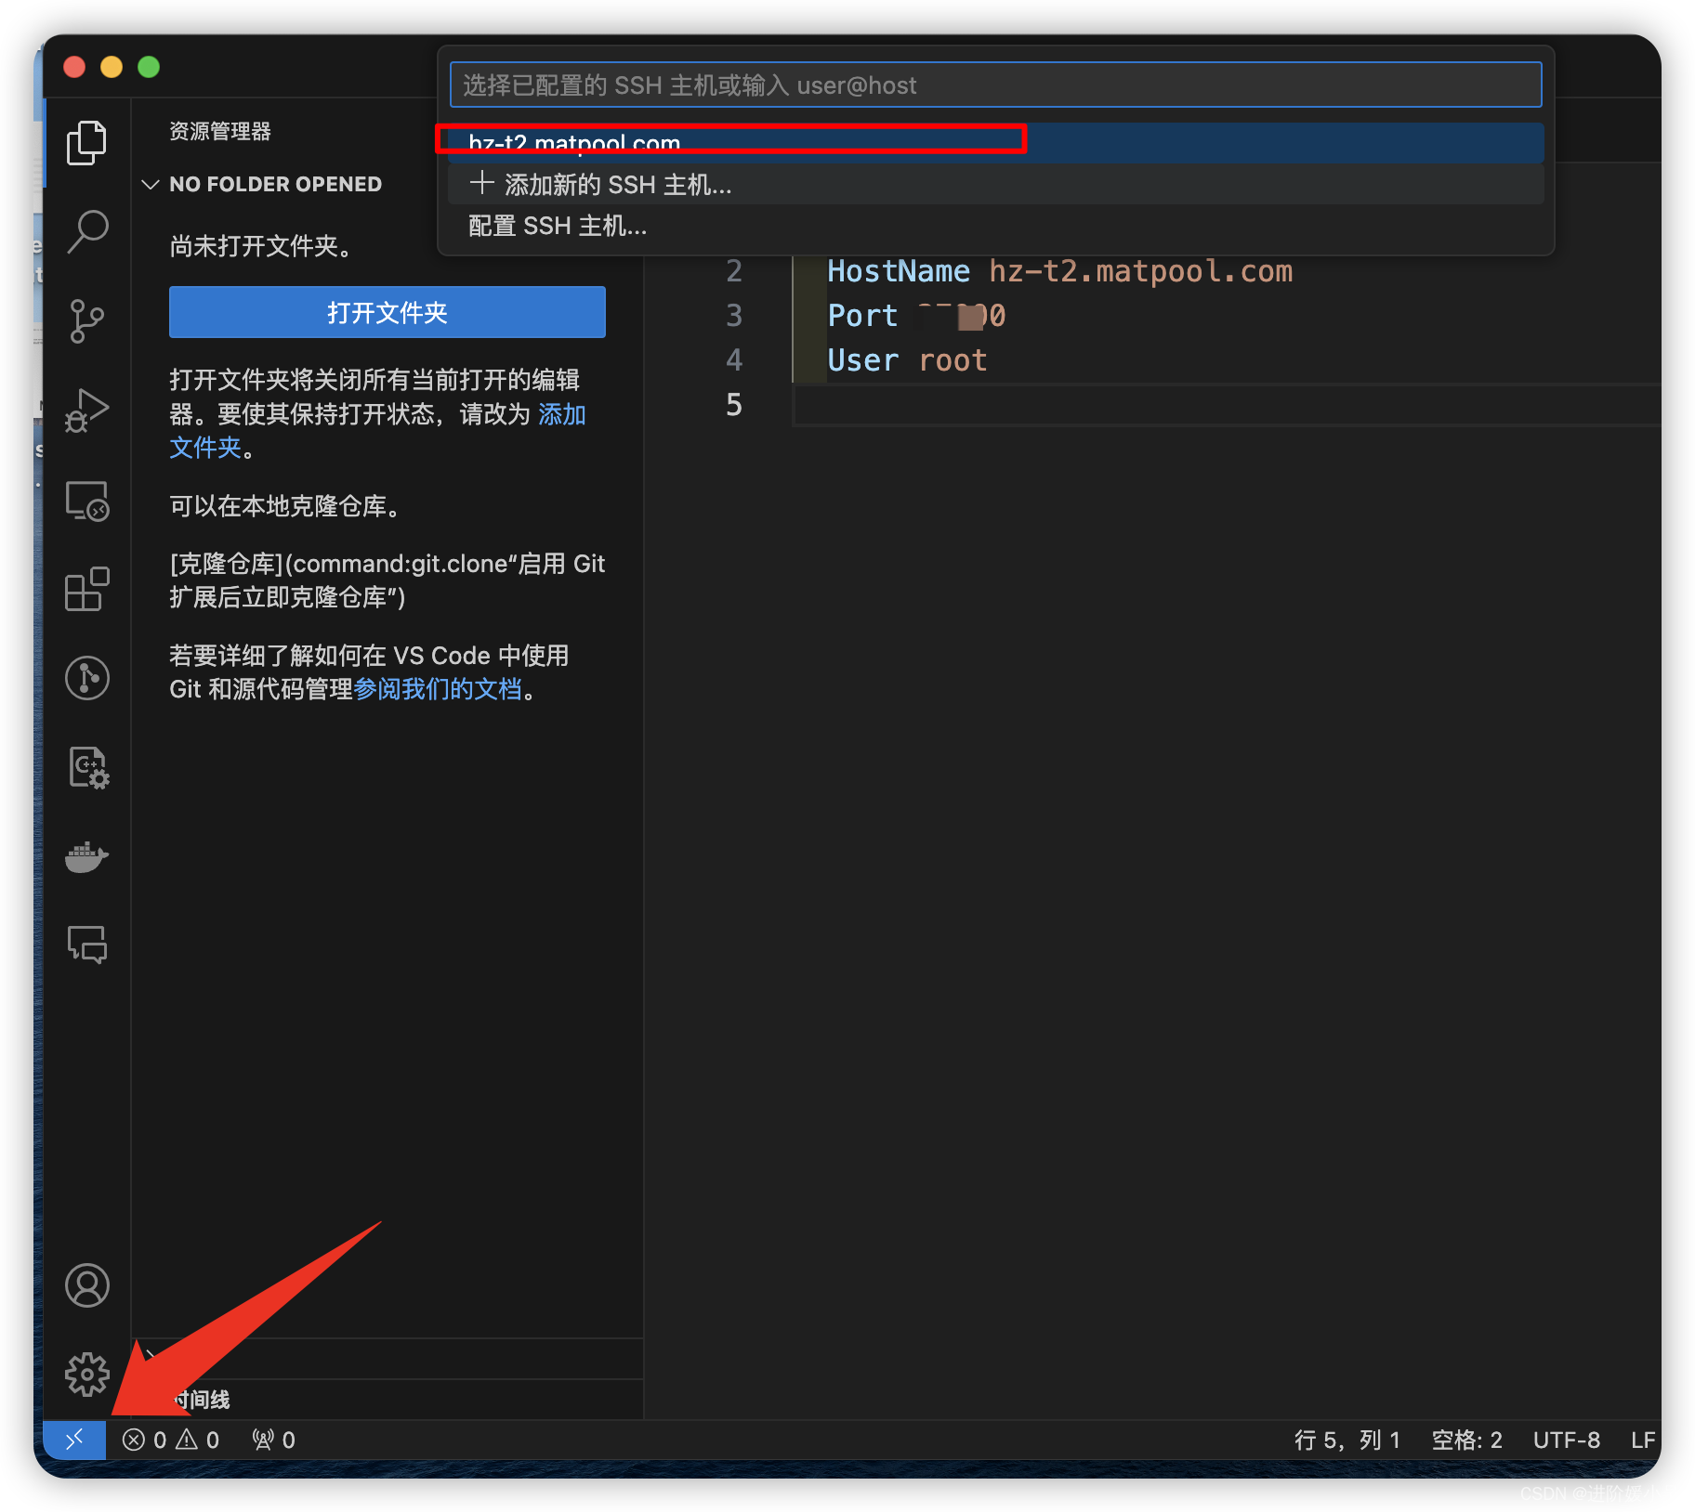Select the hz-t2.matpool.com SSH host

click(995, 142)
